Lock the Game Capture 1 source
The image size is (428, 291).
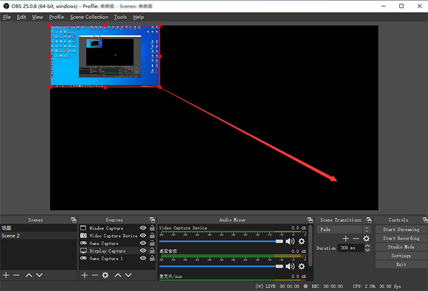pos(152,258)
